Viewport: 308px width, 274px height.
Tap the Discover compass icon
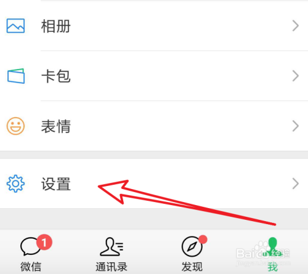click(x=192, y=247)
